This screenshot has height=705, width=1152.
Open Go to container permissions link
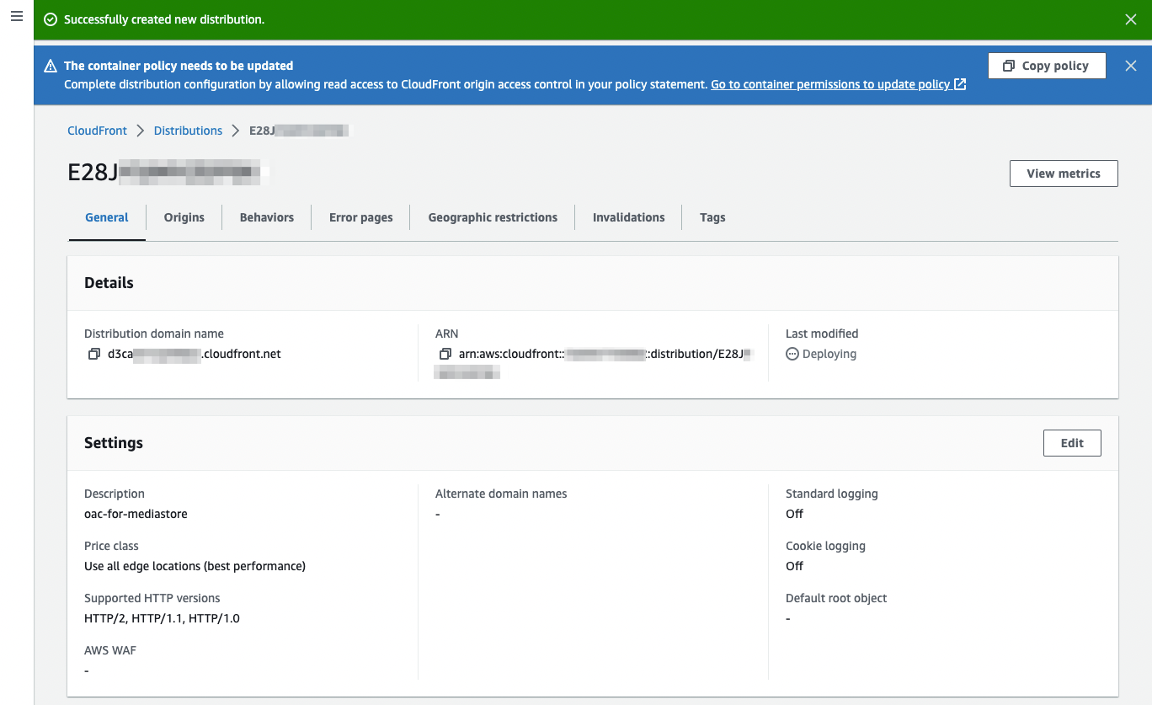coord(838,84)
